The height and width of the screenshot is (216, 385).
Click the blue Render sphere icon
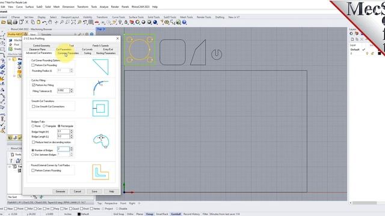[x=155, y=22]
